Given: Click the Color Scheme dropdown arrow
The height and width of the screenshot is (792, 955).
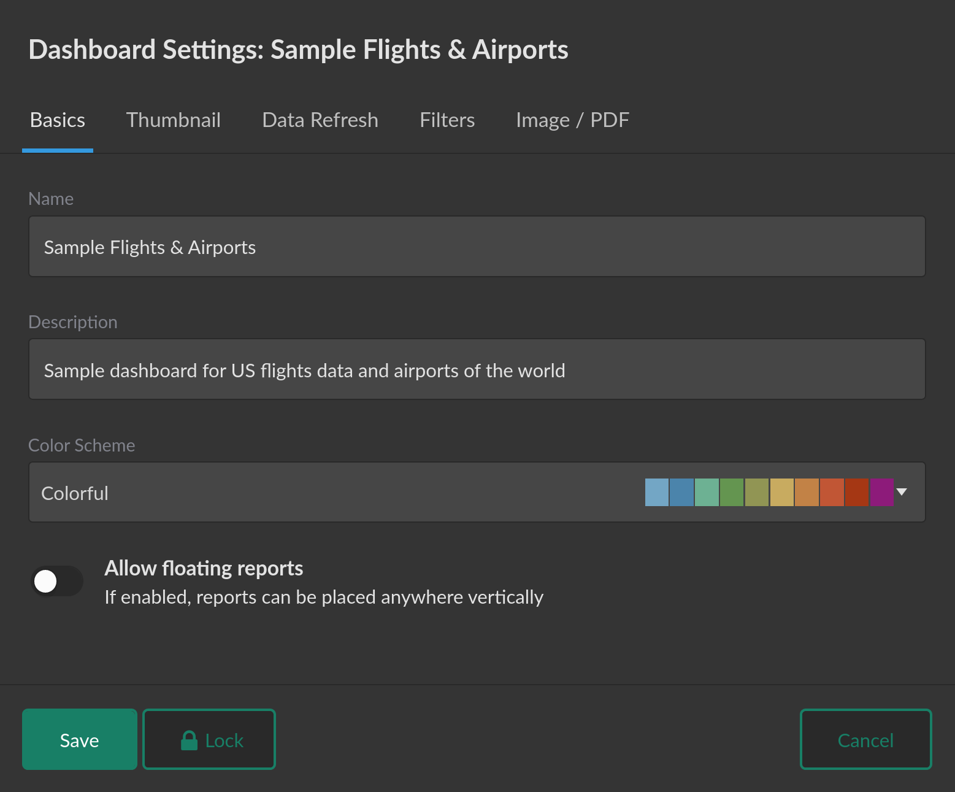Looking at the screenshot, I should (902, 492).
